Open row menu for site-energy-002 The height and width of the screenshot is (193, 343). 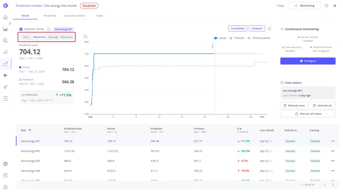[333, 151]
